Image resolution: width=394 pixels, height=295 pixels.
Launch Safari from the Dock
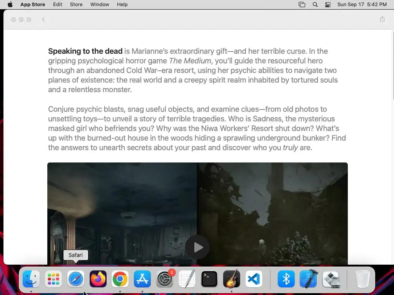point(76,279)
